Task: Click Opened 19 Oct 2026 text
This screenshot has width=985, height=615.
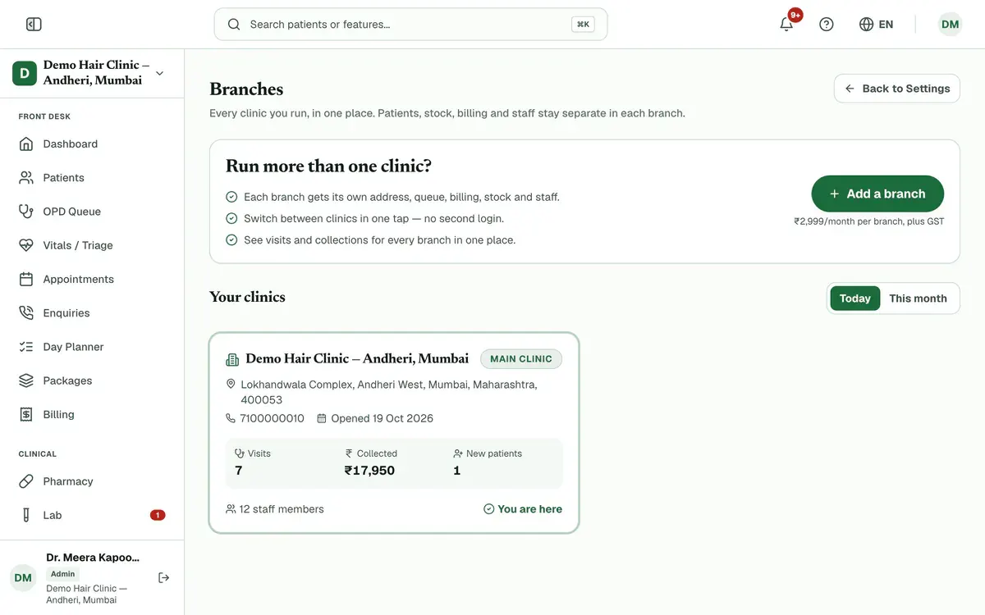Action: pyautogui.click(x=382, y=418)
